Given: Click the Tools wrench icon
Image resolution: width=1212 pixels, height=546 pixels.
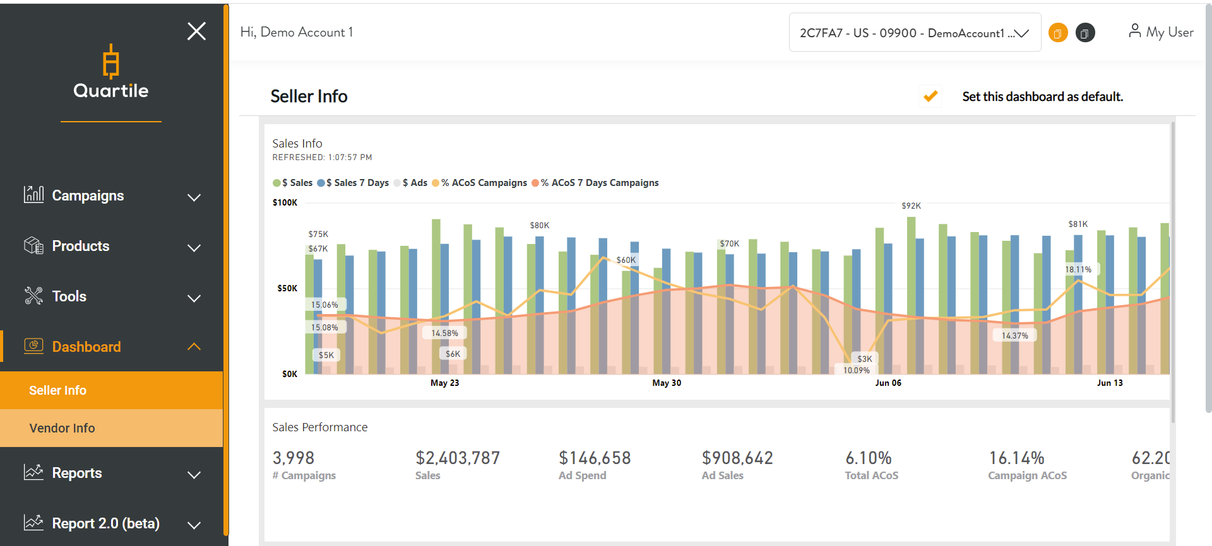Looking at the screenshot, I should click(x=33, y=296).
